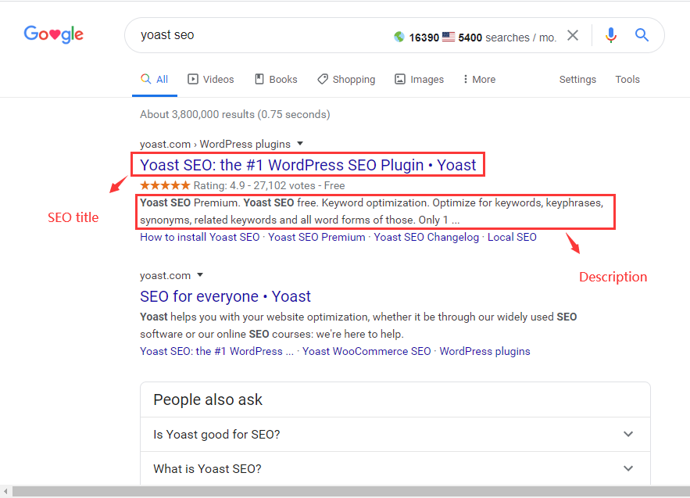
Task: Open How to install Yoast SEO sitelink
Action: pyautogui.click(x=200, y=237)
